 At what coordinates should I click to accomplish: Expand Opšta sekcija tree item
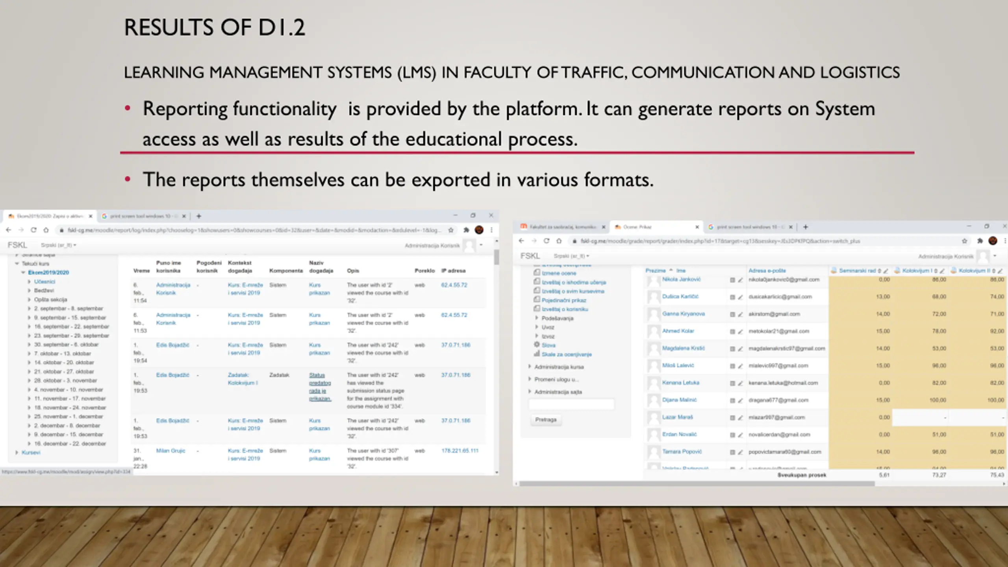click(x=29, y=300)
